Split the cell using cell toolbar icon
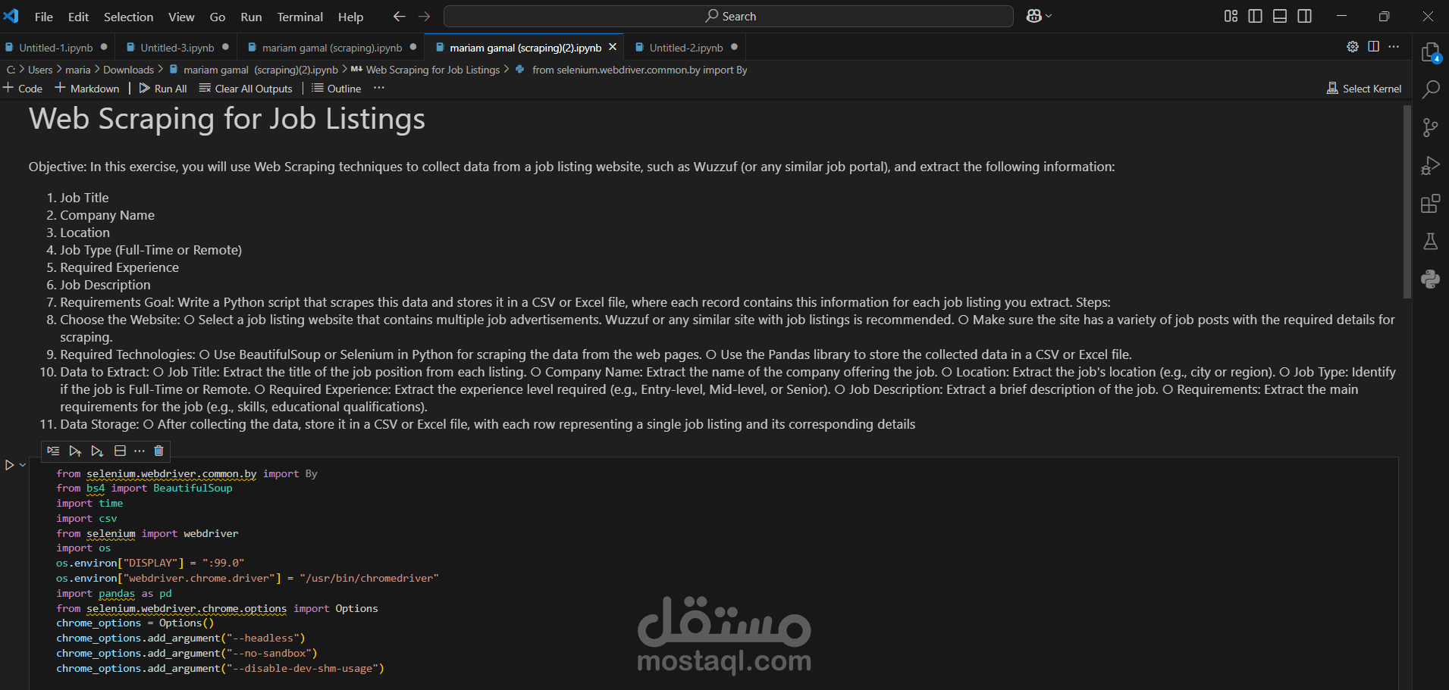The image size is (1449, 690). pos(120,451)
